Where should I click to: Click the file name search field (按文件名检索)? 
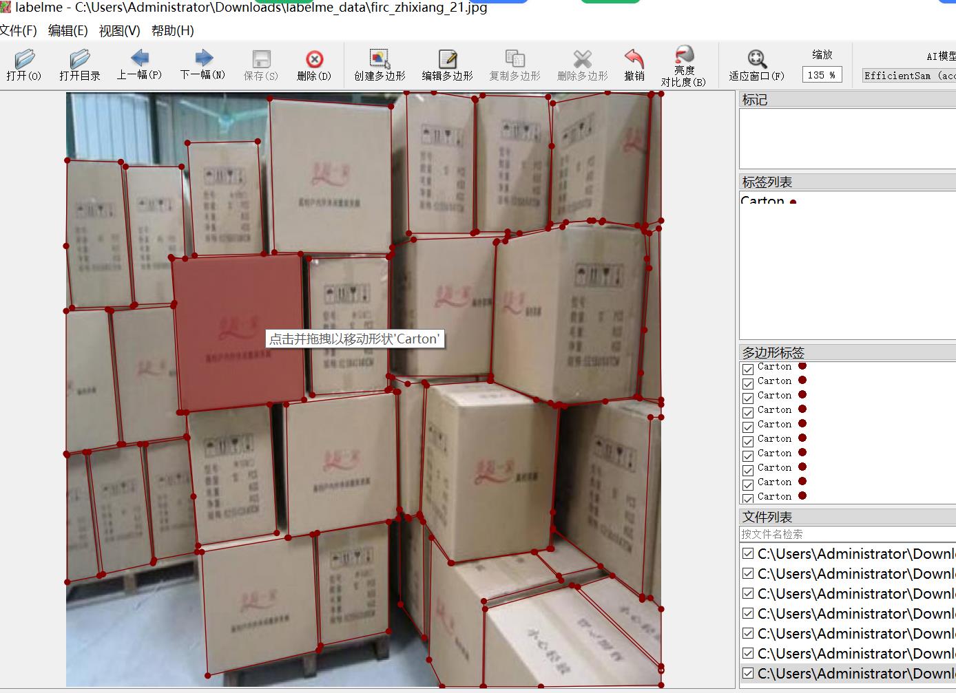pos(847,534)
